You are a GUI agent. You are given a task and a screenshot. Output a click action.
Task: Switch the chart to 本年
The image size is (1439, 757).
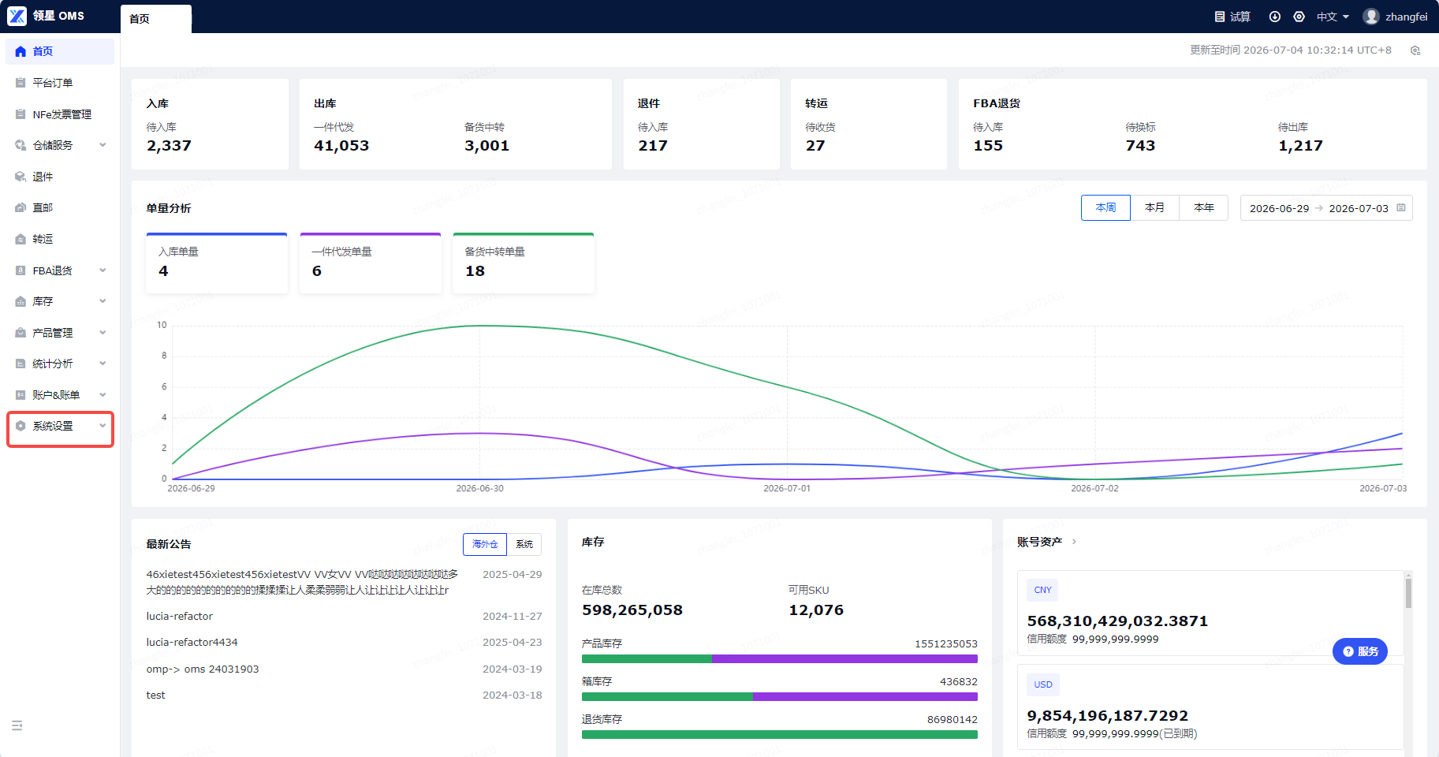pos(1203,208)
